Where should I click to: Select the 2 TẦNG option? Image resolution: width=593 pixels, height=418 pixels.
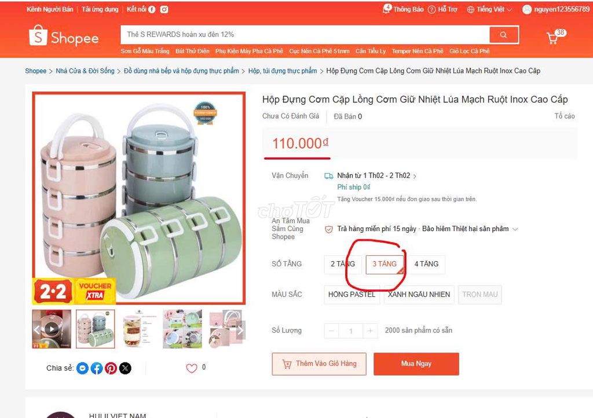343,264
